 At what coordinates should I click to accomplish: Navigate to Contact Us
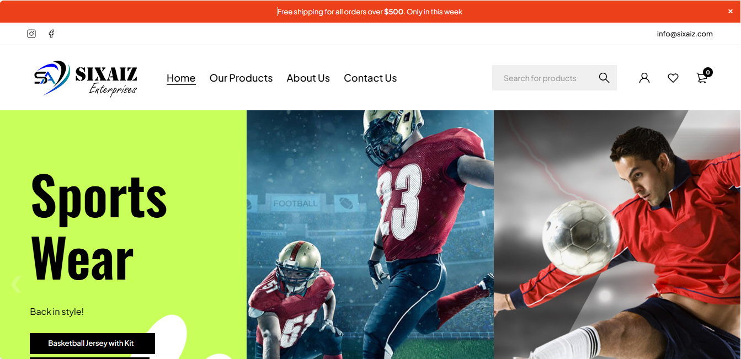coord(370,78)
